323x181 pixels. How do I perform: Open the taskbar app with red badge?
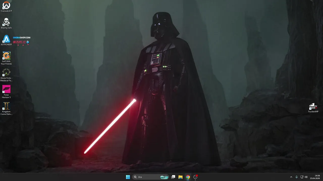(195, 177)
